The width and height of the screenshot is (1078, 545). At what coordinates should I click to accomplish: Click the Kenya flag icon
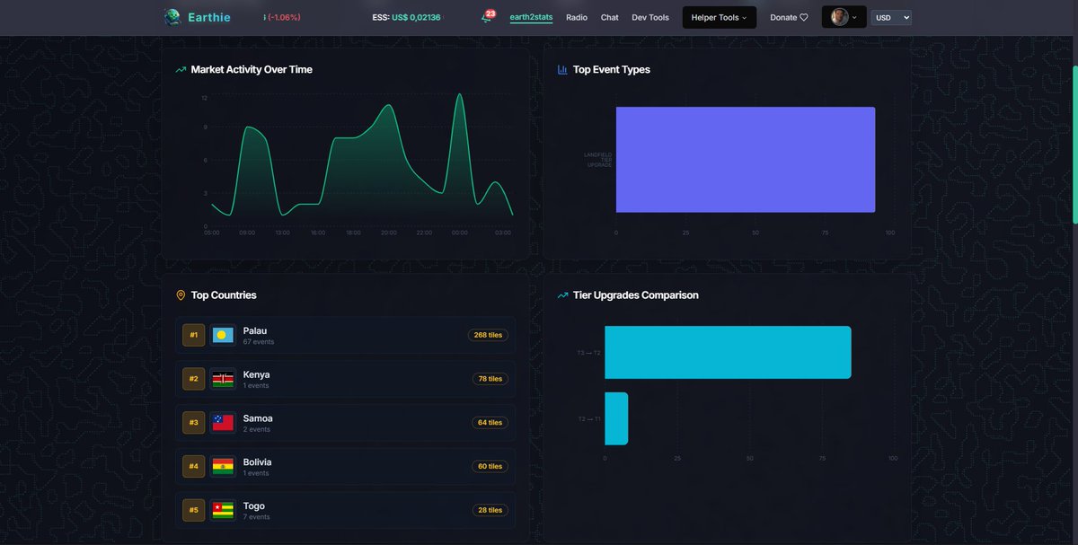click(224, 378)
